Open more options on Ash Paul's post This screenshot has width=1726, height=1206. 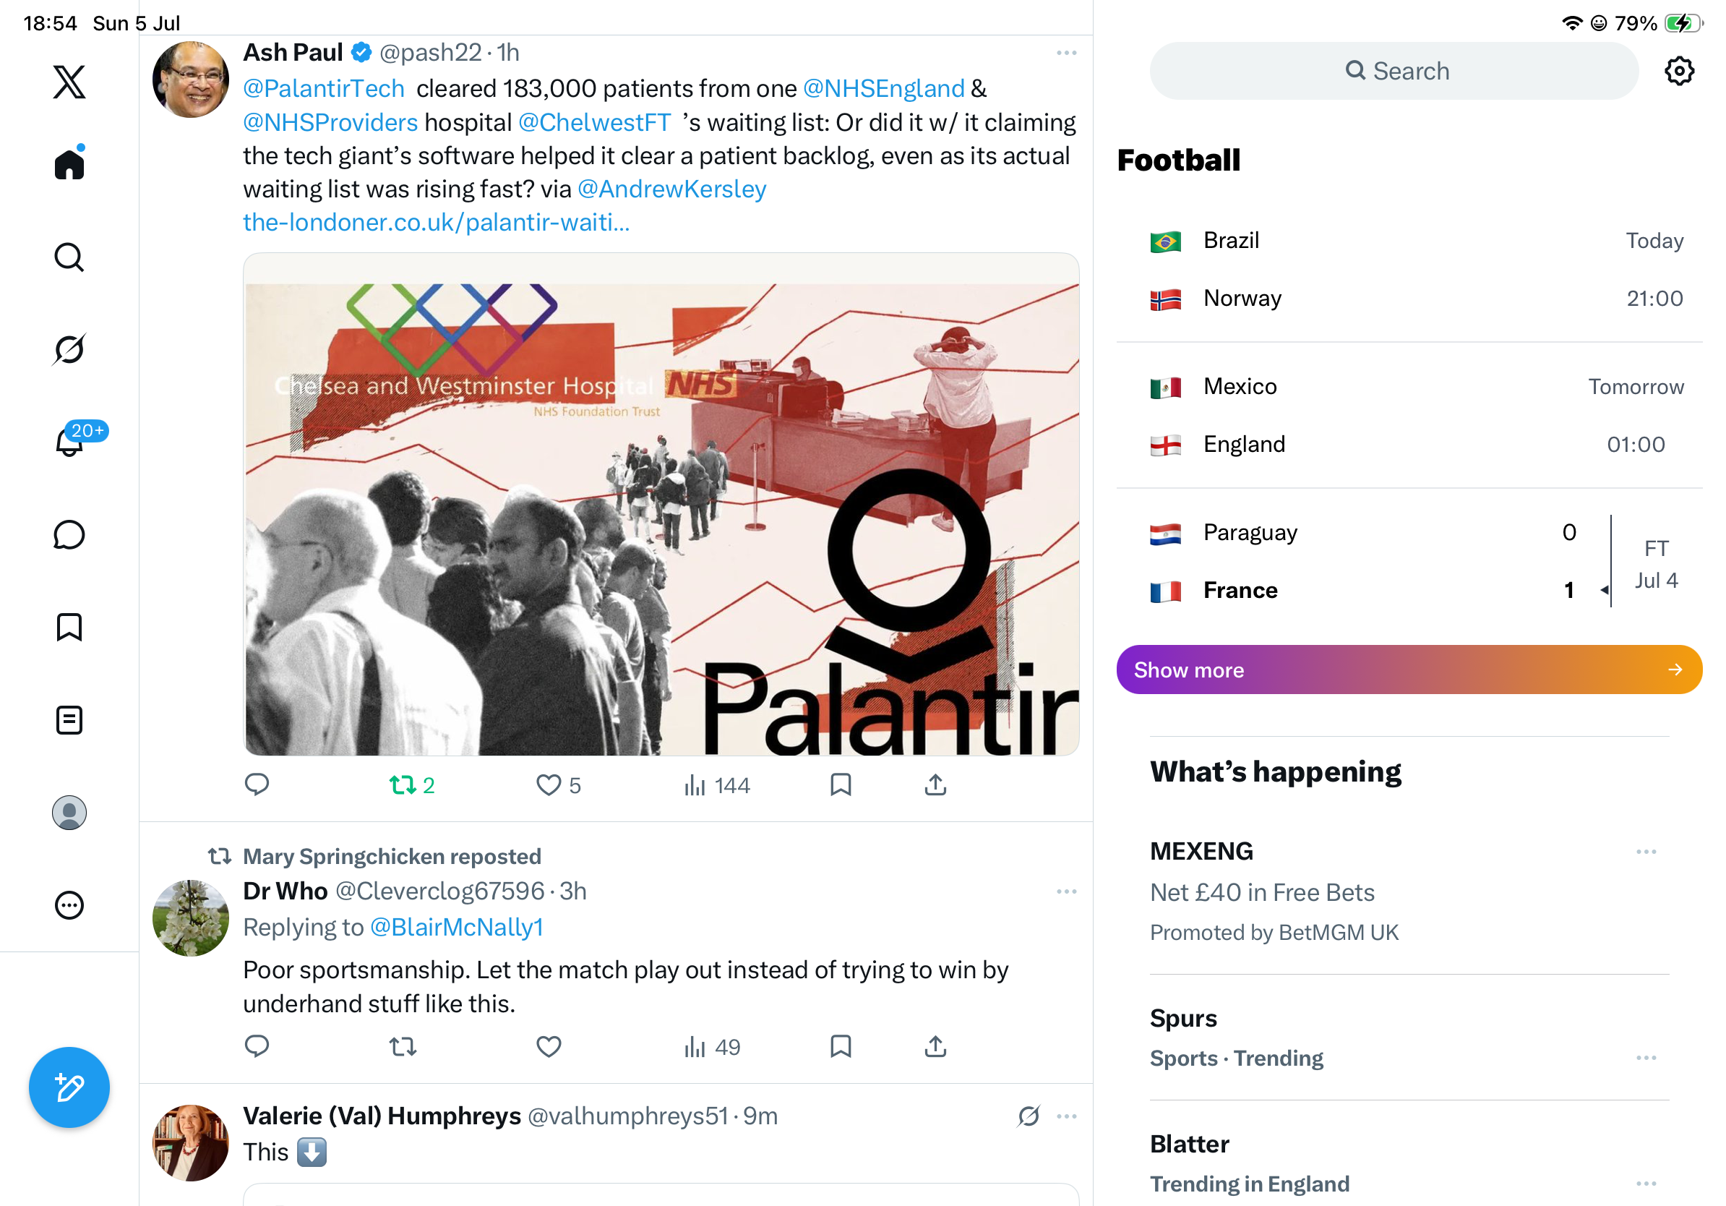[x=1066, y=53]
